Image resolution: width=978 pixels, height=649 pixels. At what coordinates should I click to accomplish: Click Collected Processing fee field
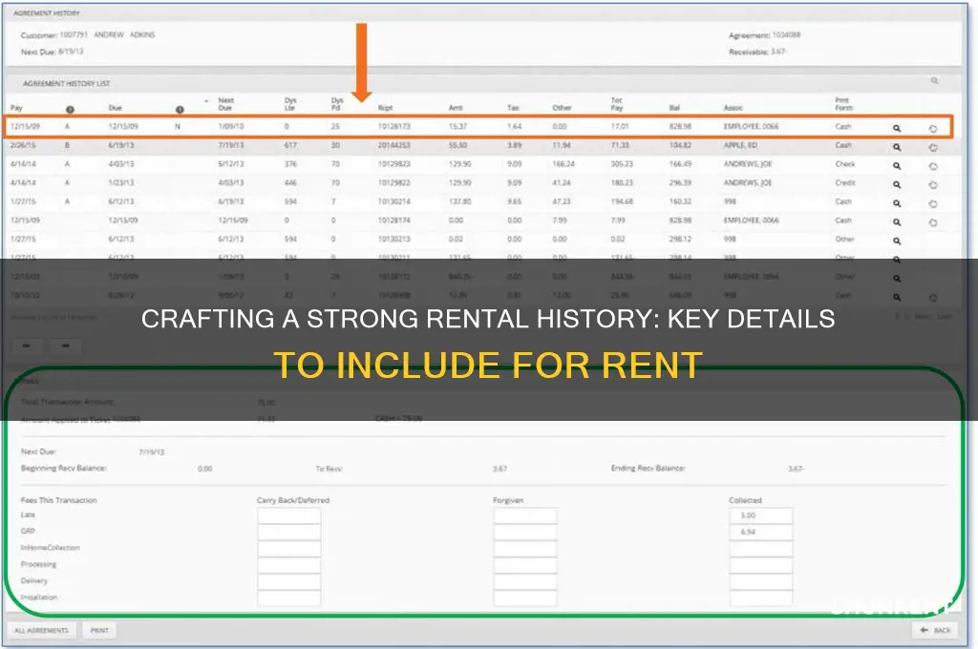coord(761,565)
